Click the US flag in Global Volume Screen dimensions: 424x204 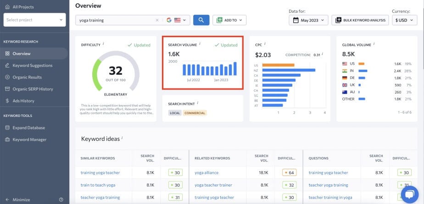[345, 64]
